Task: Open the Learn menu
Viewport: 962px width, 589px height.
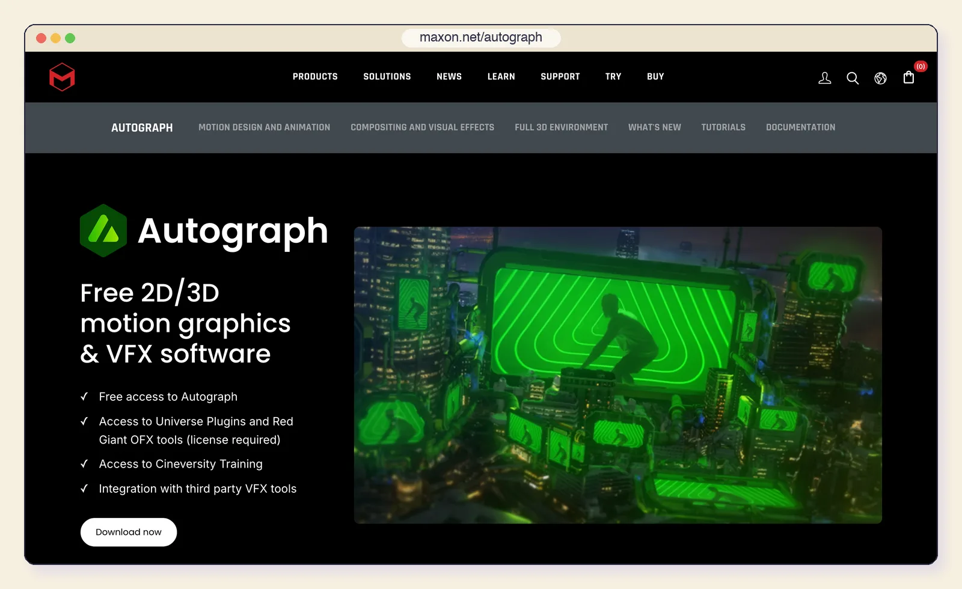Action: [x=501, y=77]
